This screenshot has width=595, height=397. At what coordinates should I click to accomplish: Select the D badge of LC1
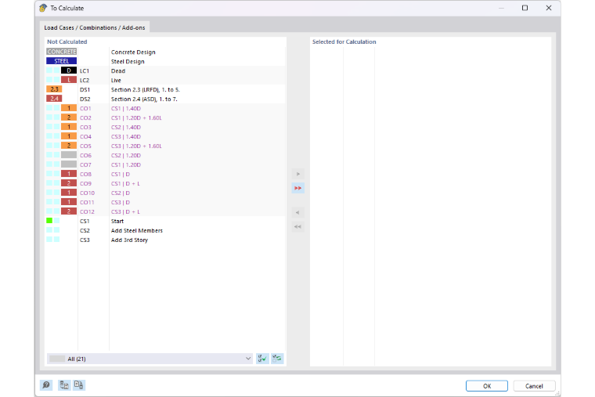(x=69, y=70)
